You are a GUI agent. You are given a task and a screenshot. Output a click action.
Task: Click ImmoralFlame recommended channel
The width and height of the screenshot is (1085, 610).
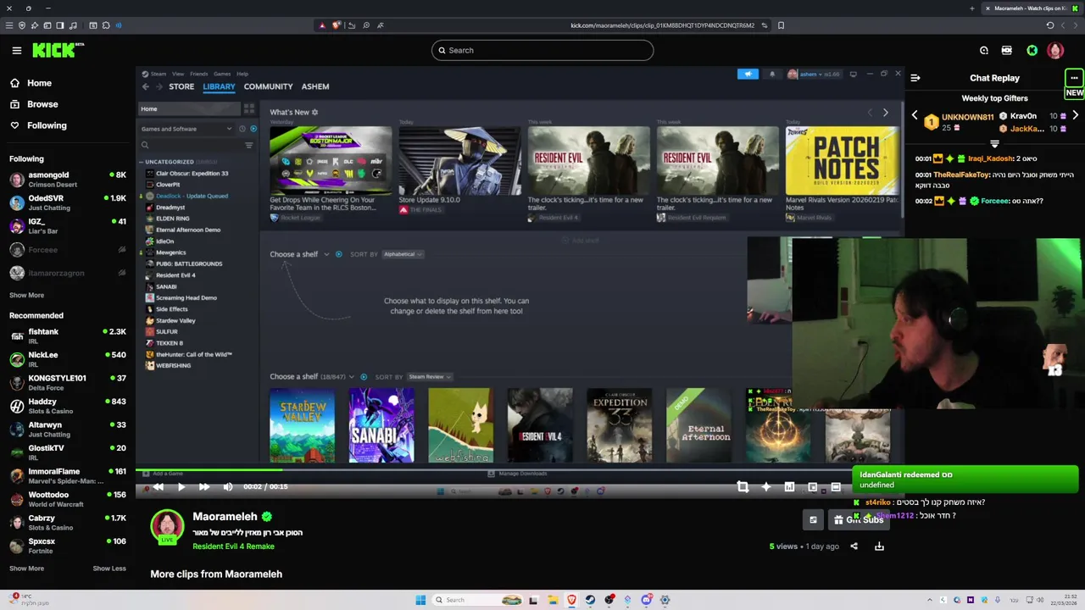[x=68, y=475]
